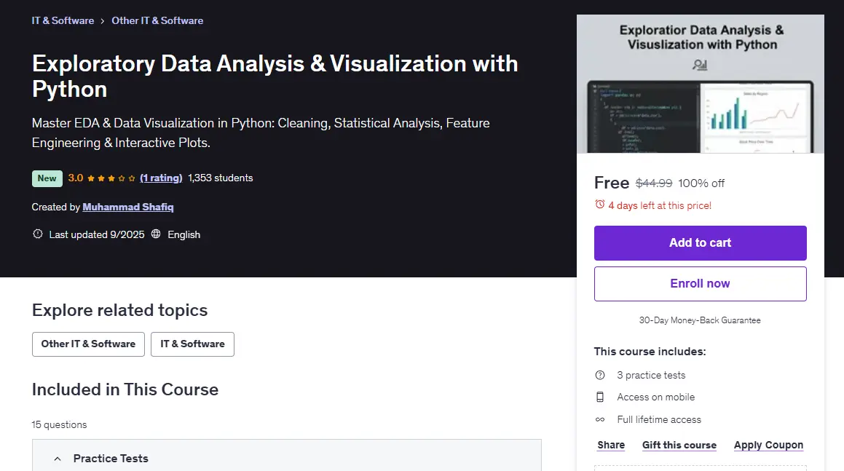Click the Last updated 9/2025 text
Viewport: 844px width, 471px height.
[x=97, y=234]
